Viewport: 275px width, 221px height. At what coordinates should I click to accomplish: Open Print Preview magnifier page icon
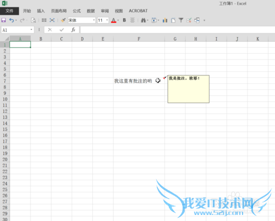coord(34,20)
